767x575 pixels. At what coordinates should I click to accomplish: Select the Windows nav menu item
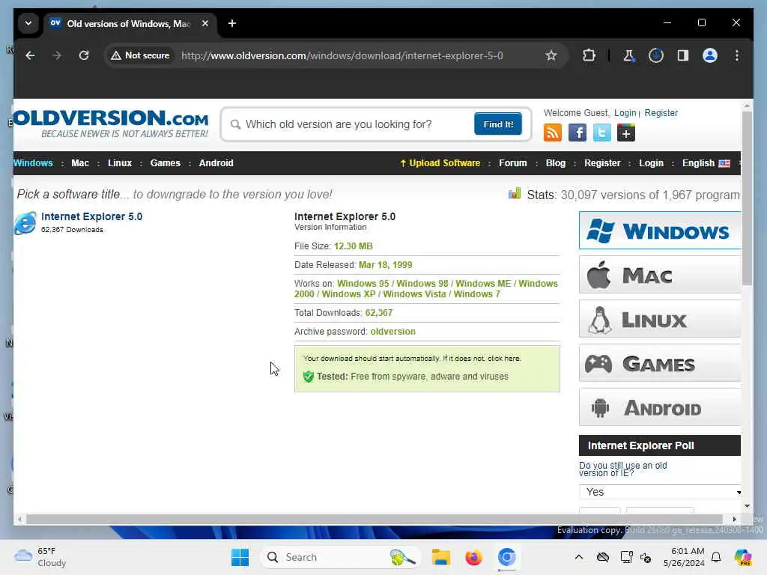pos(33,163)
